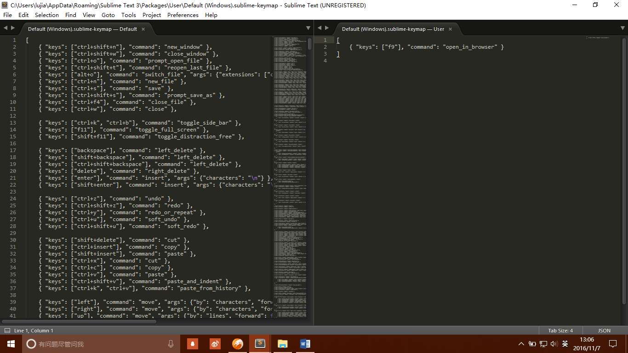628x353 pixels.
Task: Open the Tab Size: 4 selector
Action: click(560, 330)
